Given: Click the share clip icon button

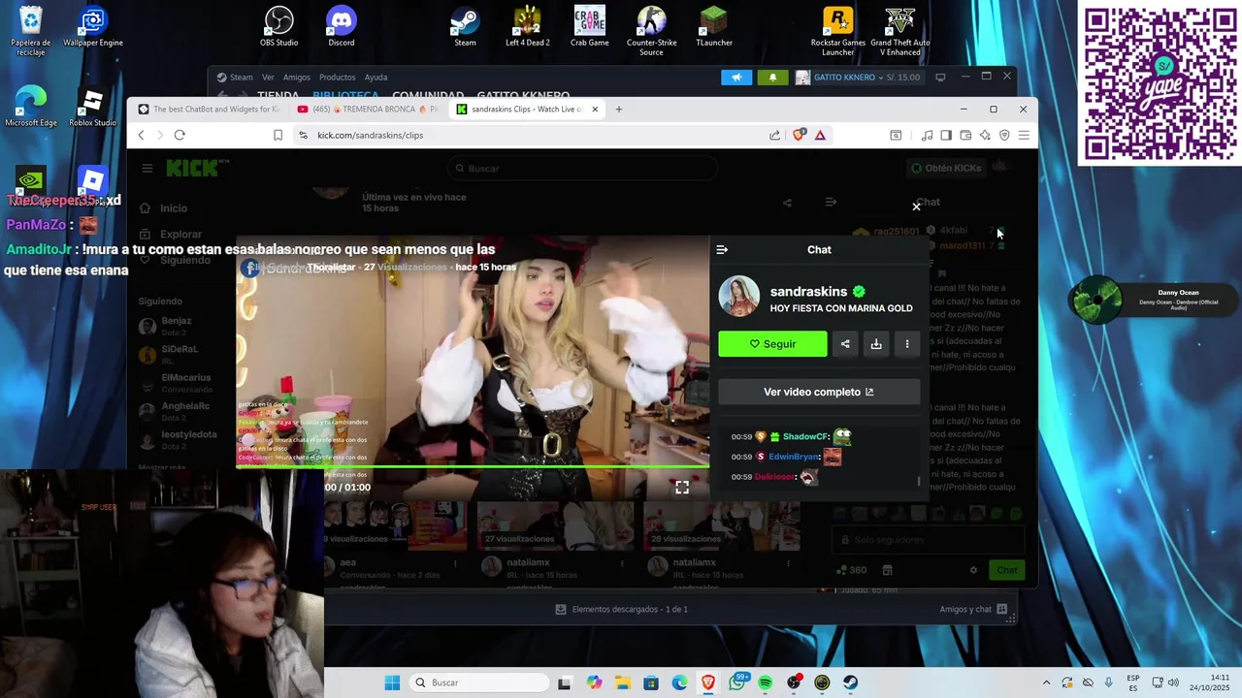Looking at the screenshot, I should 845,344.
